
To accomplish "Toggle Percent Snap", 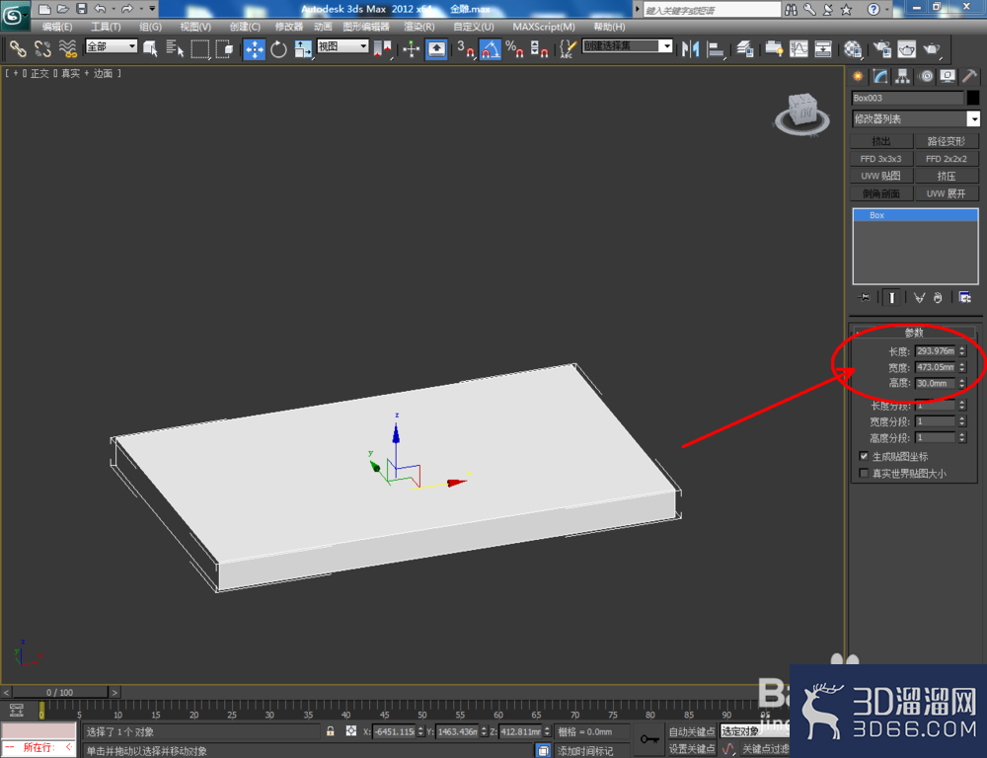I will [x=514, y=49].
